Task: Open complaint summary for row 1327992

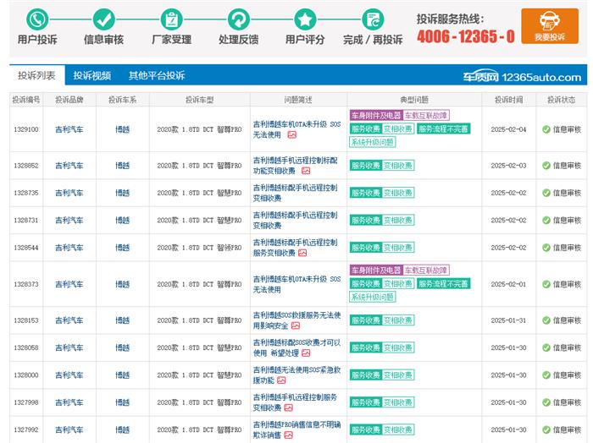Action: coord(296,429)
